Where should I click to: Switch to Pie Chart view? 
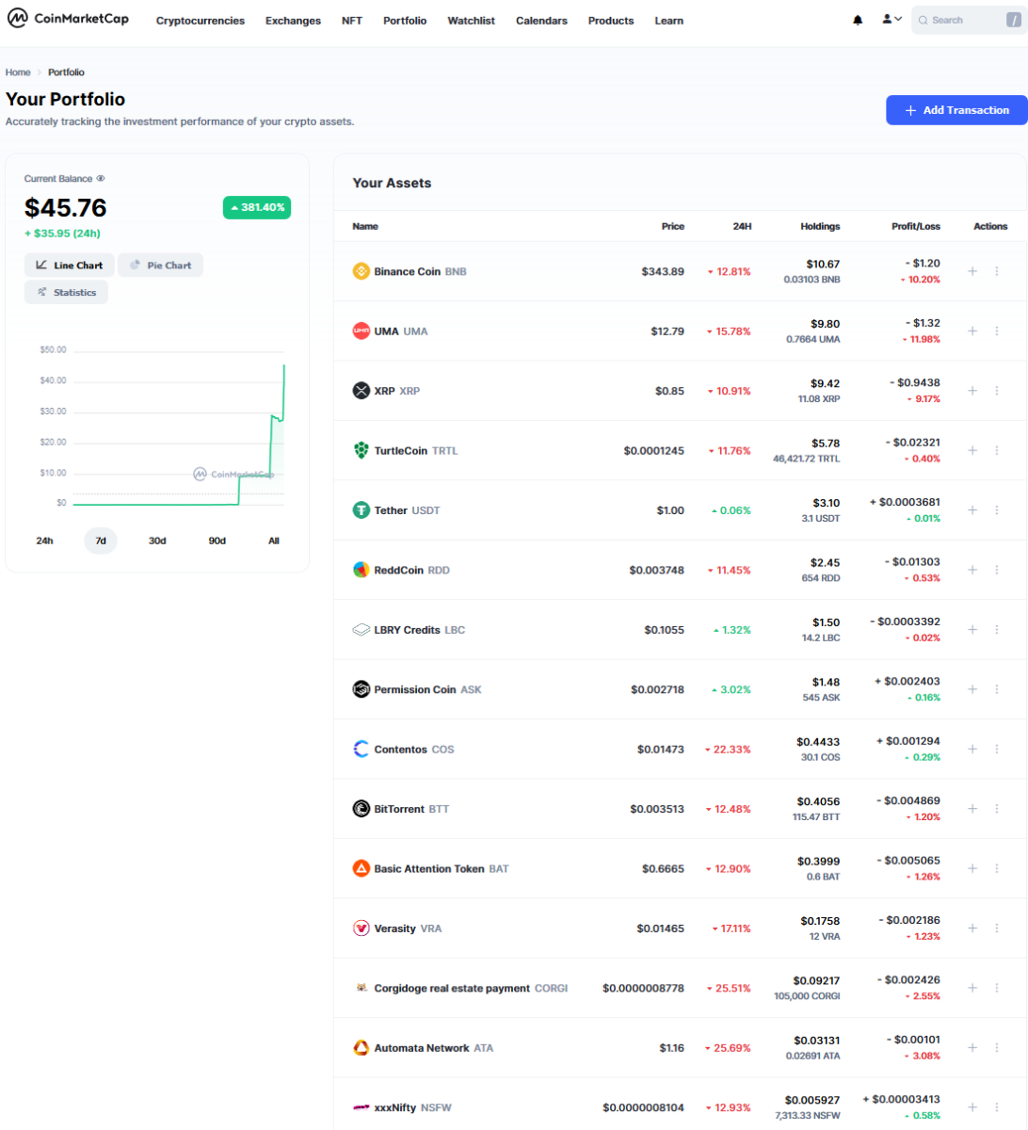pyautogui.click(x=160, y=265)
